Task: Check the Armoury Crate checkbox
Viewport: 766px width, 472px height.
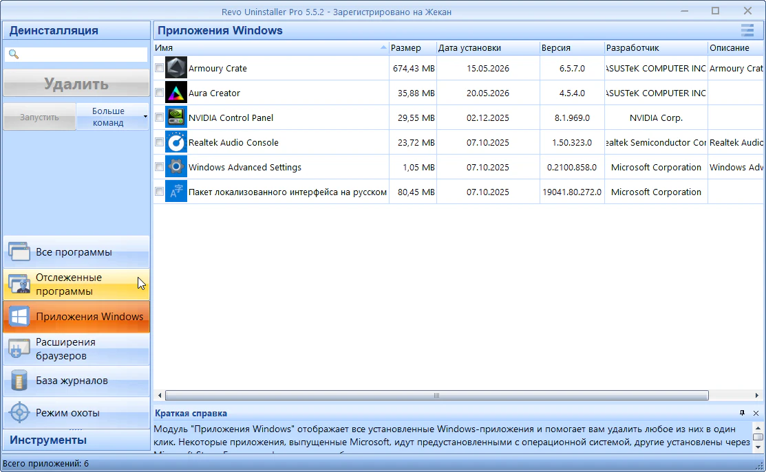Action: [159, 68]
